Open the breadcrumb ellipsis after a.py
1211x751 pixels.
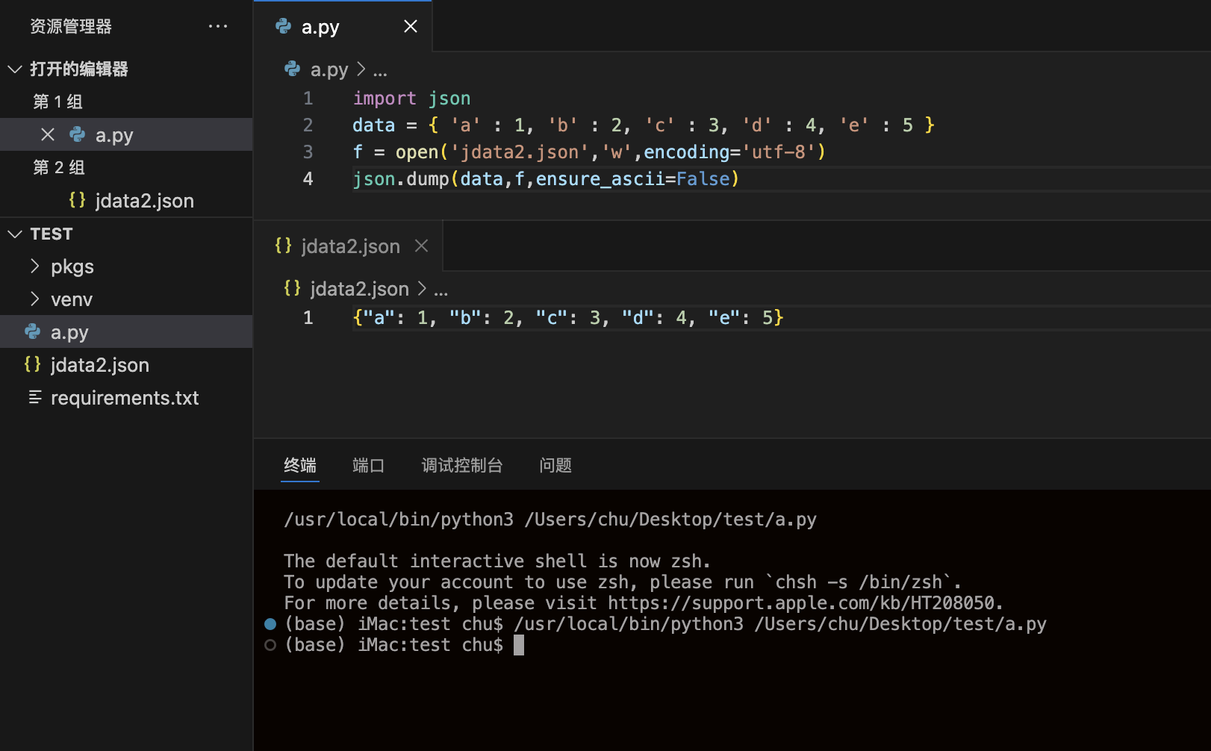[381, 69]
